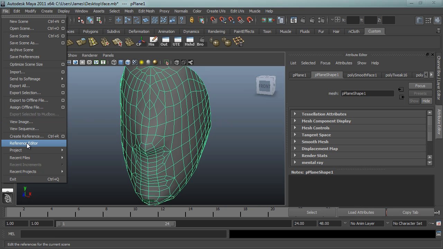
Task: Select Reference Editor menu entry
Action: (34, 143)
